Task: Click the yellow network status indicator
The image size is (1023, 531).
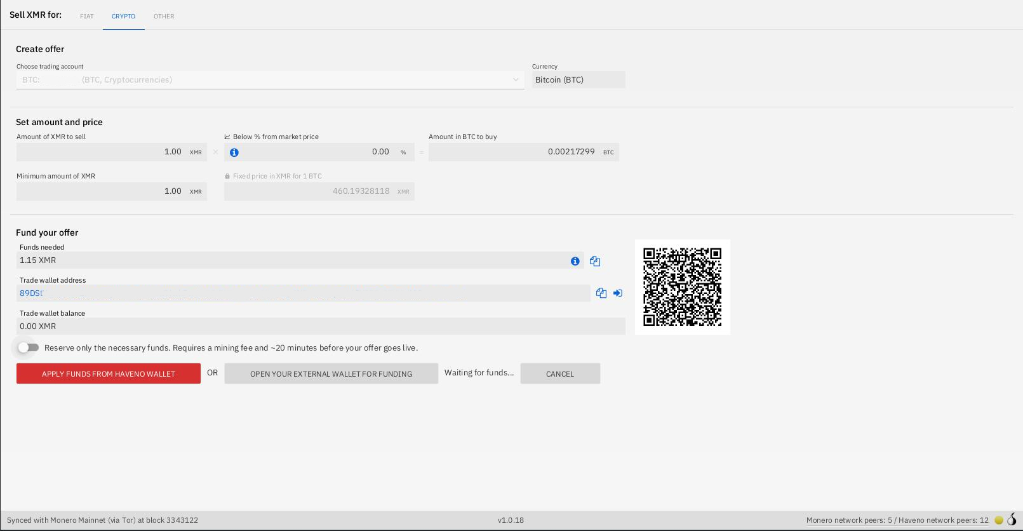Action: coord(999,520)
